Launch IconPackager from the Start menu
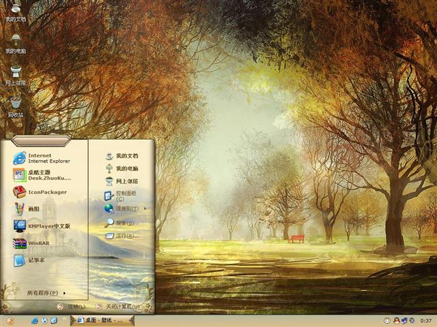The width and height of the screenshot is (437, 327). (40, 192)
